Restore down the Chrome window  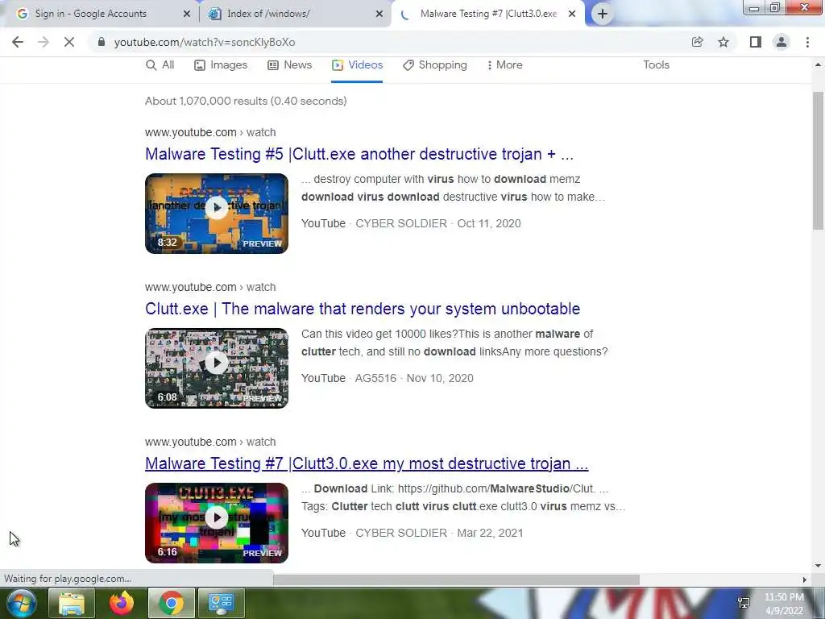775,7
